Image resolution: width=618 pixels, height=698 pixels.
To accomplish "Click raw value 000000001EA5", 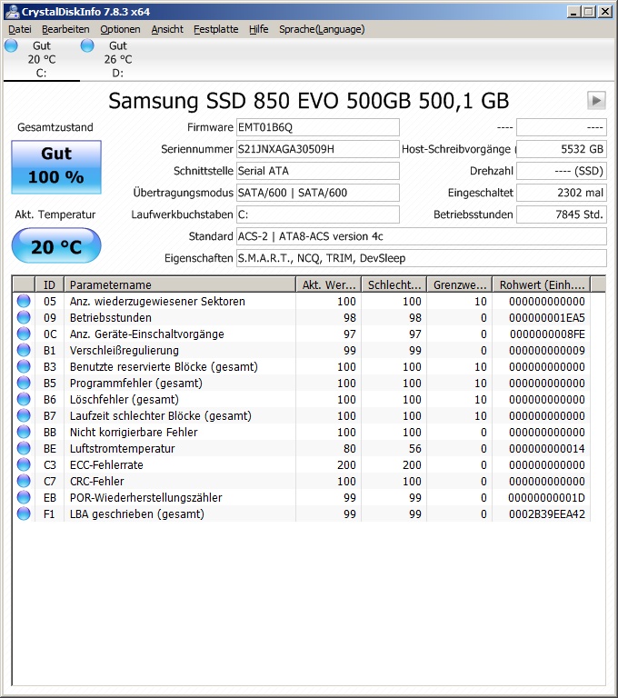I will pyautogui.click(x=547, y=318).
